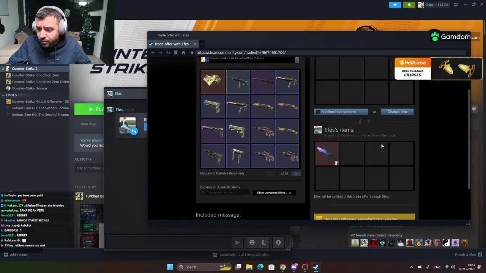Open Steam notifications bell icon
Image resolution: width=486 pixels, height=273 pixels.
click(x=409, y=5)
